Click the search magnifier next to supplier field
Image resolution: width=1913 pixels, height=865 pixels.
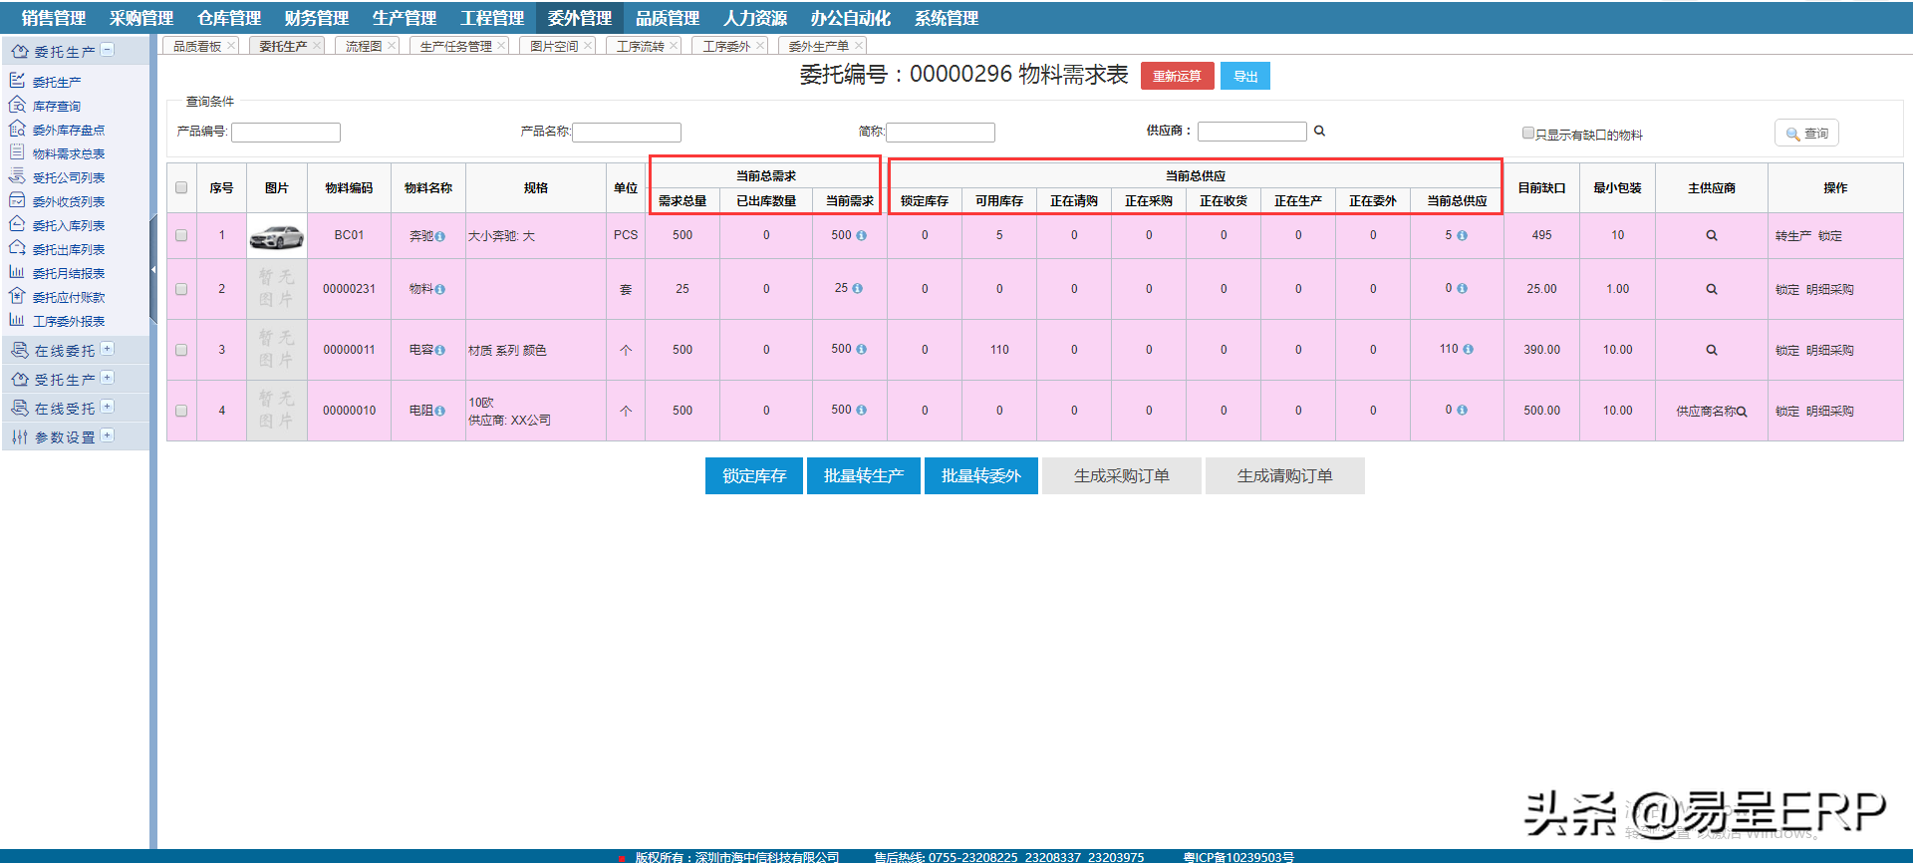point(1319,131)
